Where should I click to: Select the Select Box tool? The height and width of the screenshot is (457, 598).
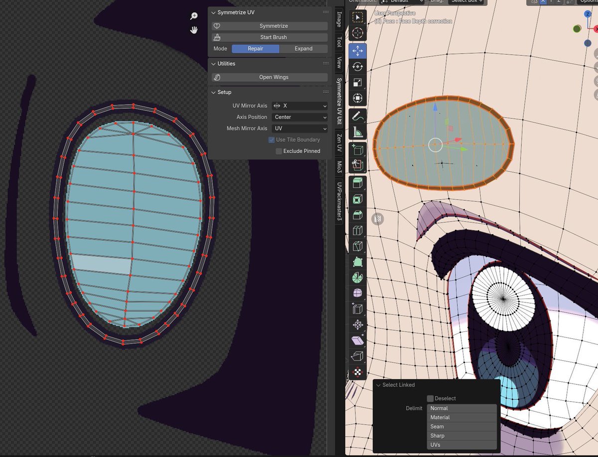[x=357, y=17]
